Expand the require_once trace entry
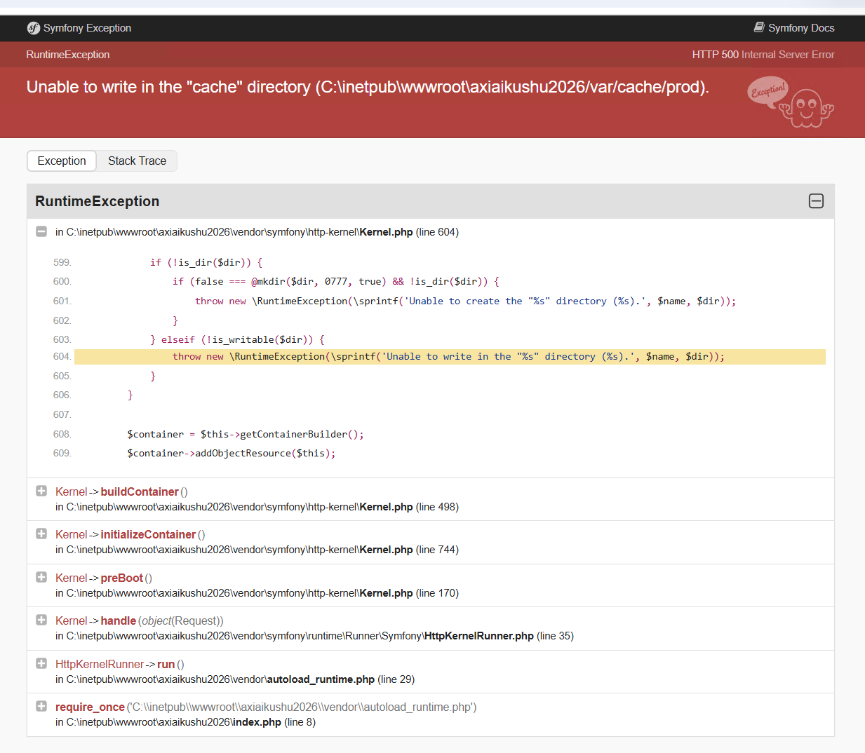This screenshot has width=865, height=753. pyautogui.click(x=41, y=706)
